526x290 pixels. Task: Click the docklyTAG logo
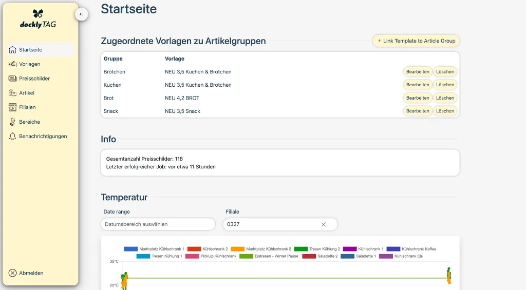point(38,20)
